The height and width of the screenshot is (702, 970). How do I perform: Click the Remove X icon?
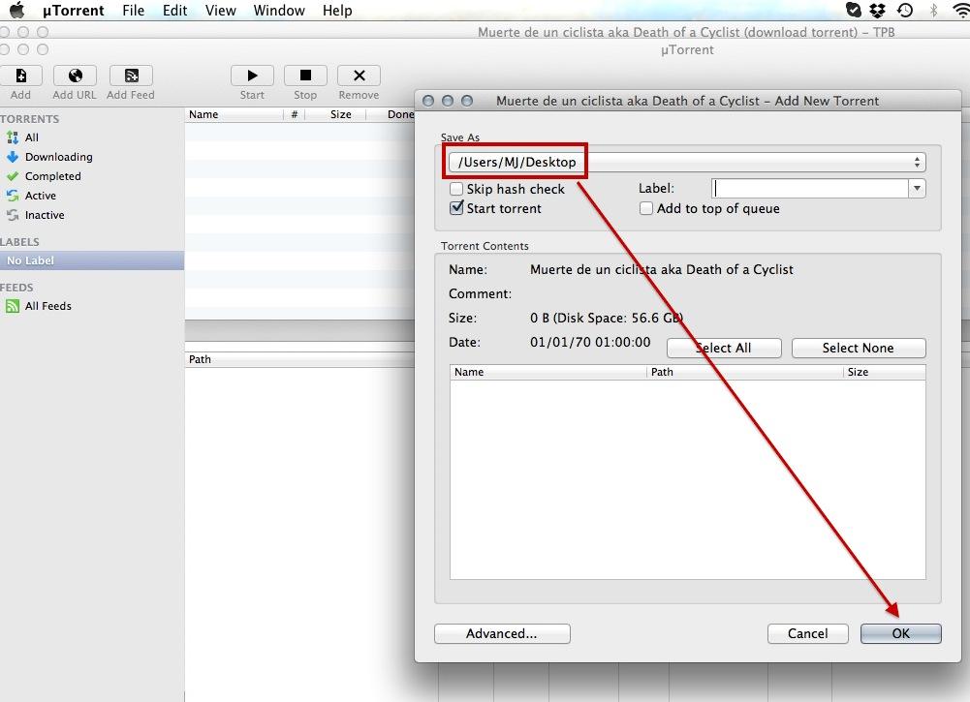click(359, 76)
